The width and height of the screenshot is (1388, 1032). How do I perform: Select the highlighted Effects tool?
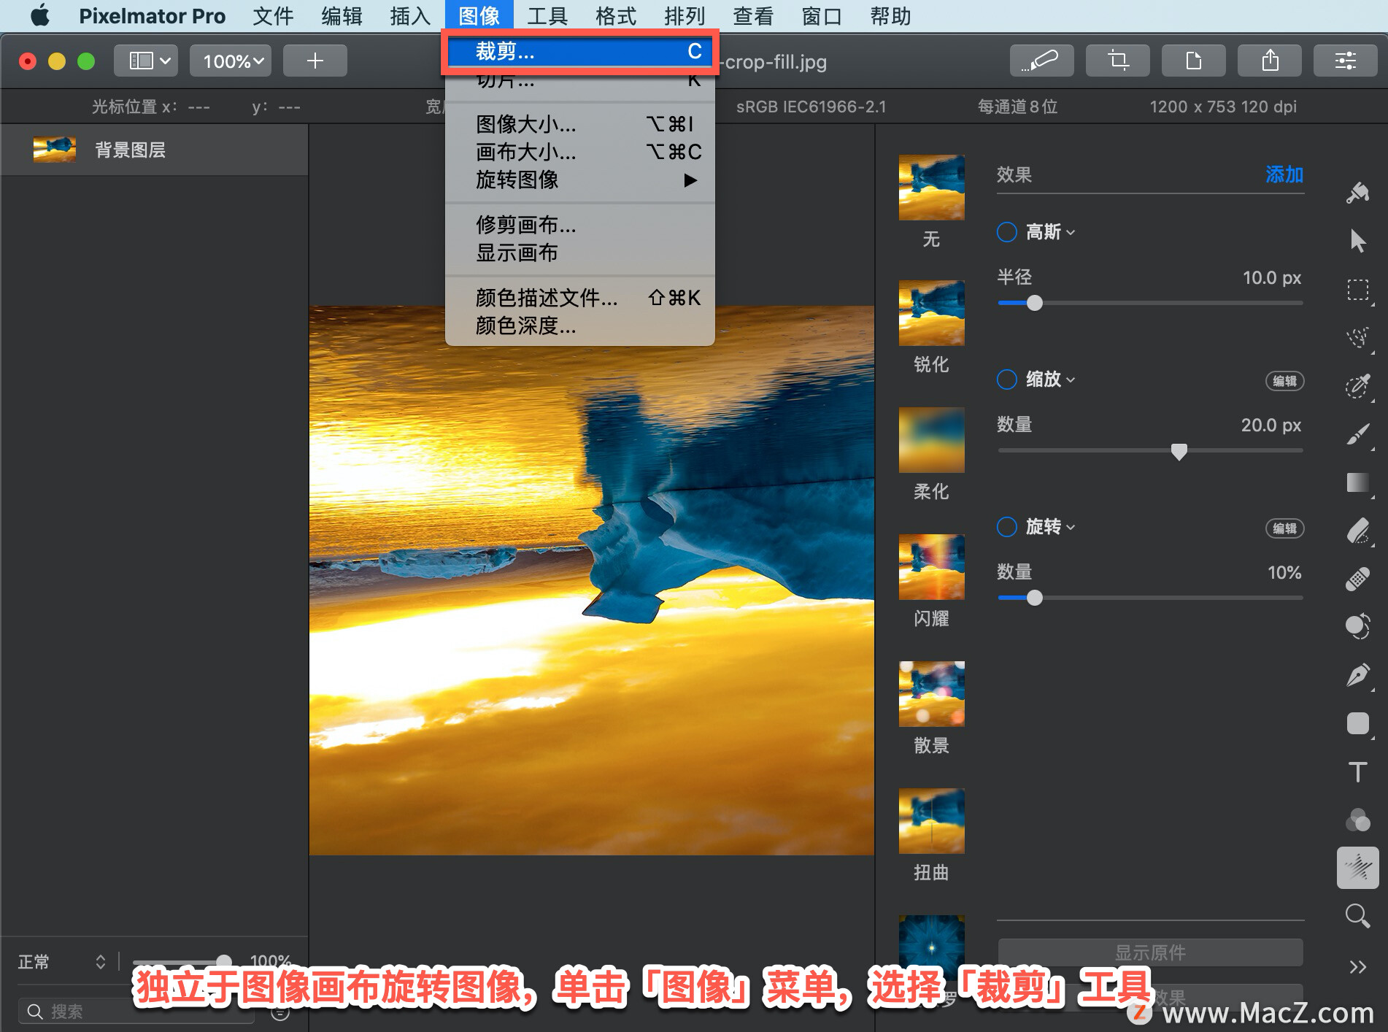coord(1357,868)
